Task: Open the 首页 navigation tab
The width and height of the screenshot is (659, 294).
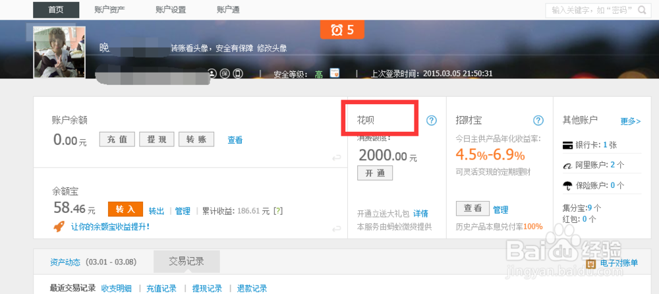Action: [x=56, y=10]
